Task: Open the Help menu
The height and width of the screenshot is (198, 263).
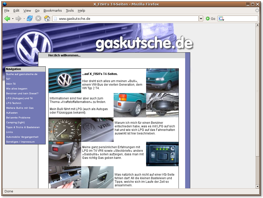Action: pos(81,11)
